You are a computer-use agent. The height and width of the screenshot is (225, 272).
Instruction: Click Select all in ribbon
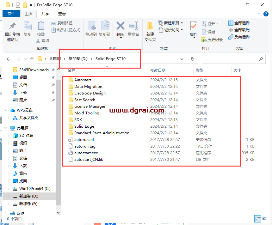coord(239,23)
